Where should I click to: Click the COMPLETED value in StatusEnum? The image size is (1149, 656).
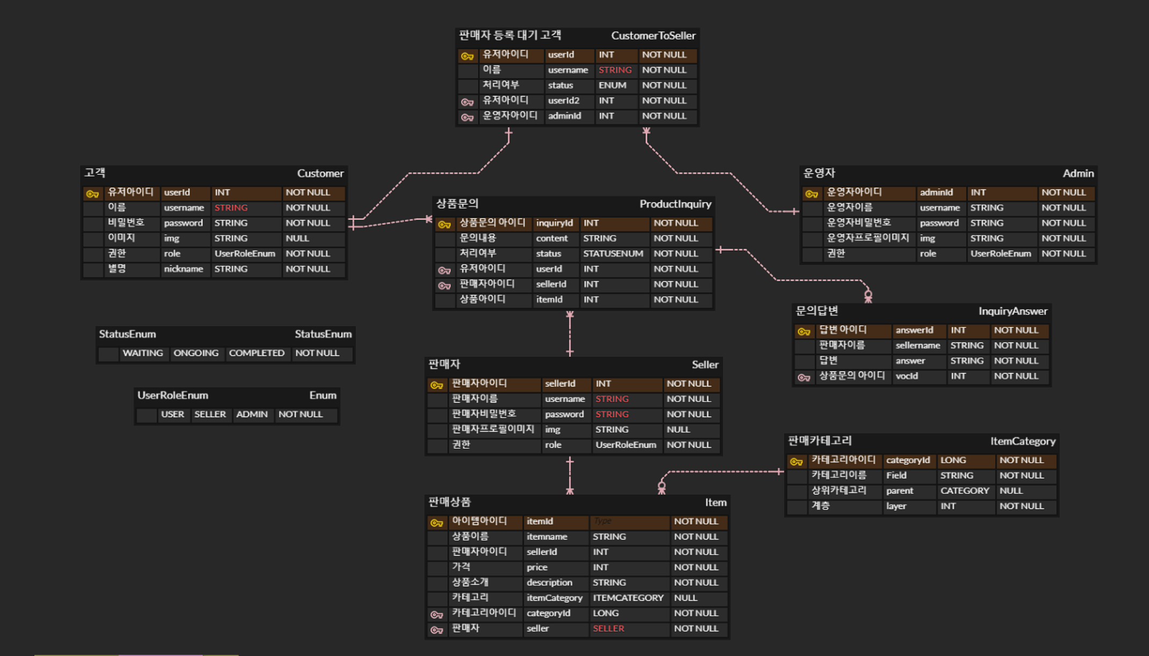pyautogui.click(x=256, y=353)
